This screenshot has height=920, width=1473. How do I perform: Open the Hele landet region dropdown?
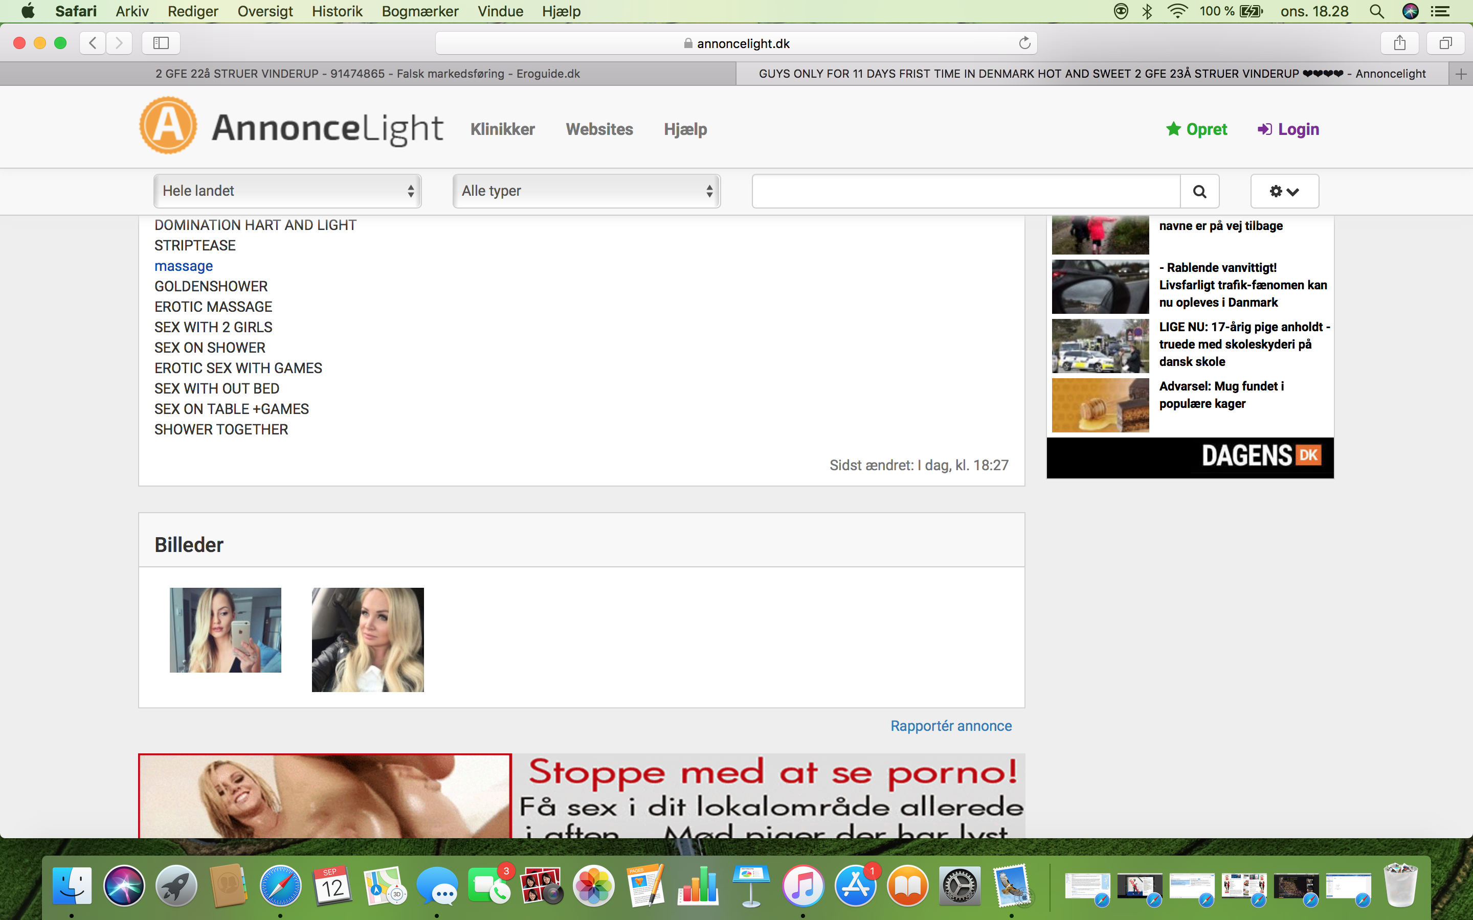(287, 191)
